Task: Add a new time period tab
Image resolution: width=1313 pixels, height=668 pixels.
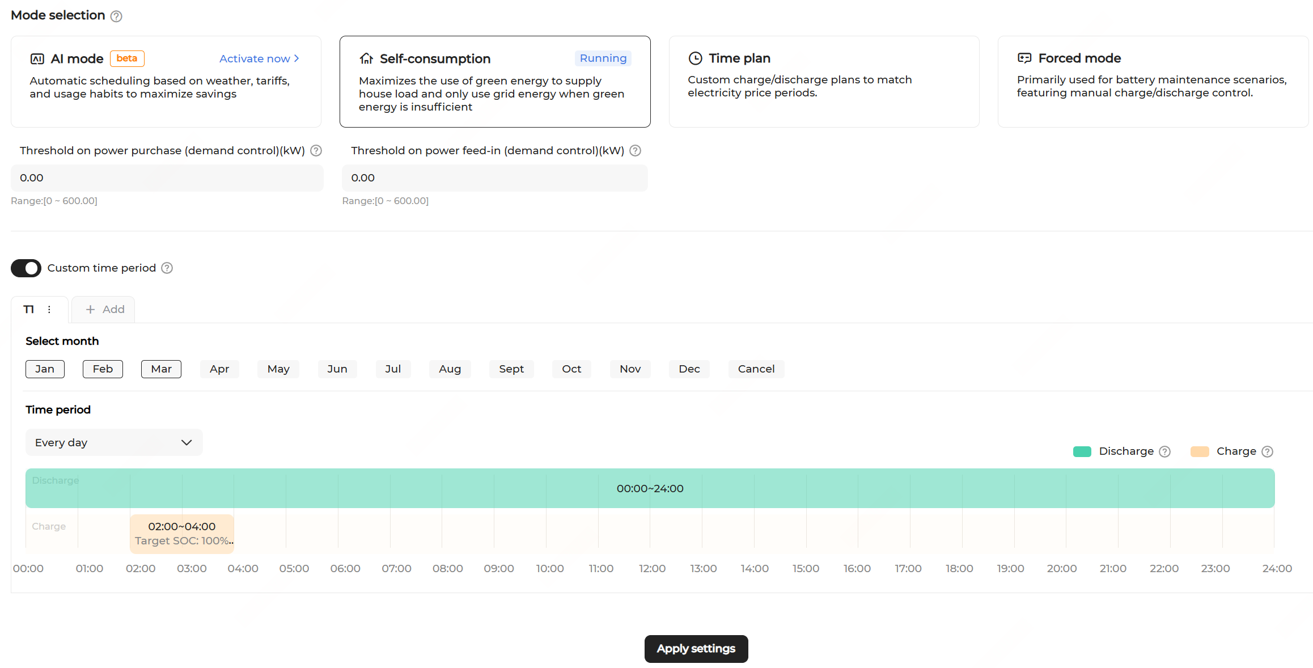Action: 104,310
